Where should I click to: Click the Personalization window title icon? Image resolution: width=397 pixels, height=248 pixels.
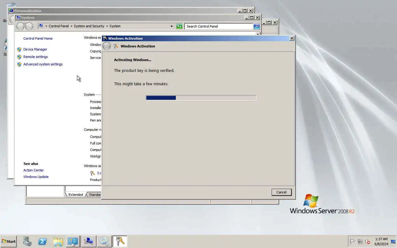point(11,11)
